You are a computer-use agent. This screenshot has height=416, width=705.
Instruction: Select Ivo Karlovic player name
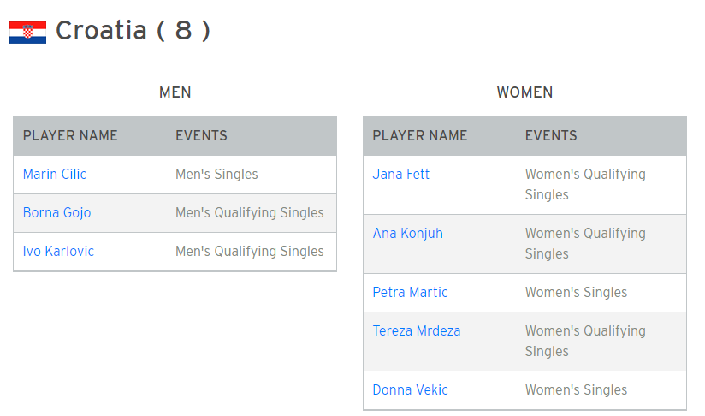point(58,251)
